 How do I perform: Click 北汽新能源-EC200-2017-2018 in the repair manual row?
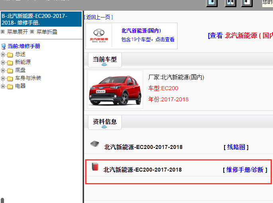click(142, 170)
